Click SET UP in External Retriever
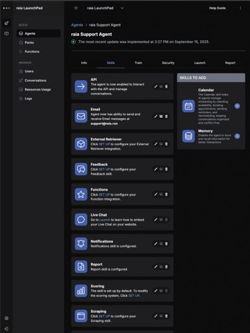 [x=104, y=144]
